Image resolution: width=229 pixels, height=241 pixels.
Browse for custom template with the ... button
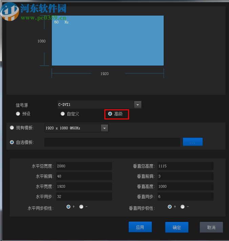(193, 142)
